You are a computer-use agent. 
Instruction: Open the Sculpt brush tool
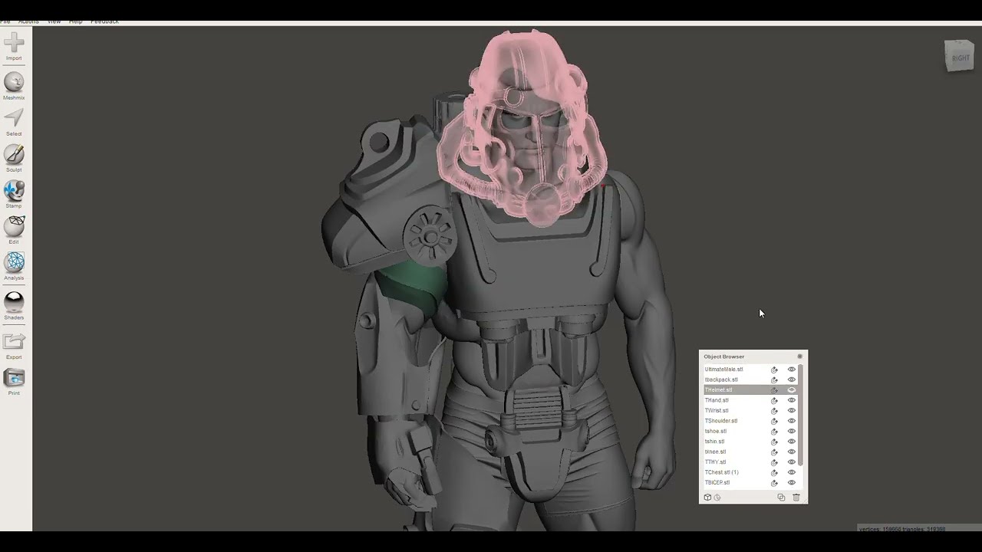tap(14, 158)
